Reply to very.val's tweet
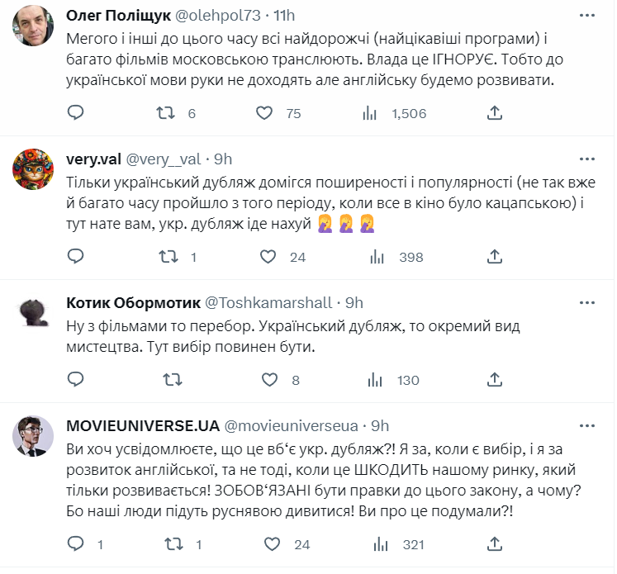Image resolution: width=617 pixels, height=574 pixels. (x=75, y=257)
